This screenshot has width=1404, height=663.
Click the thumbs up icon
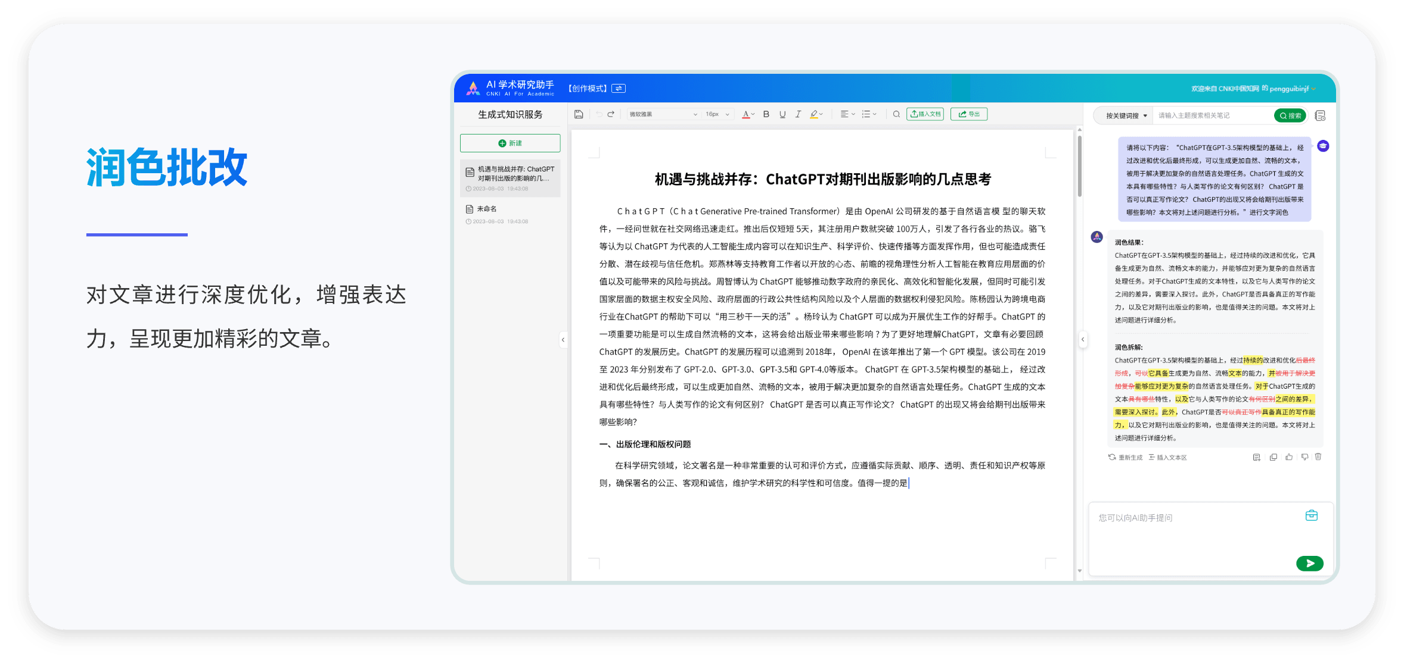1289,457
